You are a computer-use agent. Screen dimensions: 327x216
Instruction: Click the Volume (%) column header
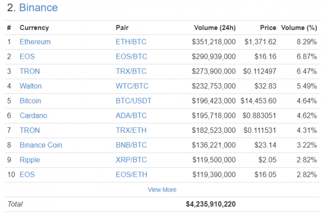click(299, 28)
